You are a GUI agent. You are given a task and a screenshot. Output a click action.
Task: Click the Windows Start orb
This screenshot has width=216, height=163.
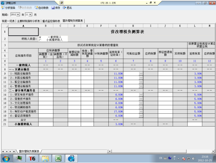click(x=6, y=159)
